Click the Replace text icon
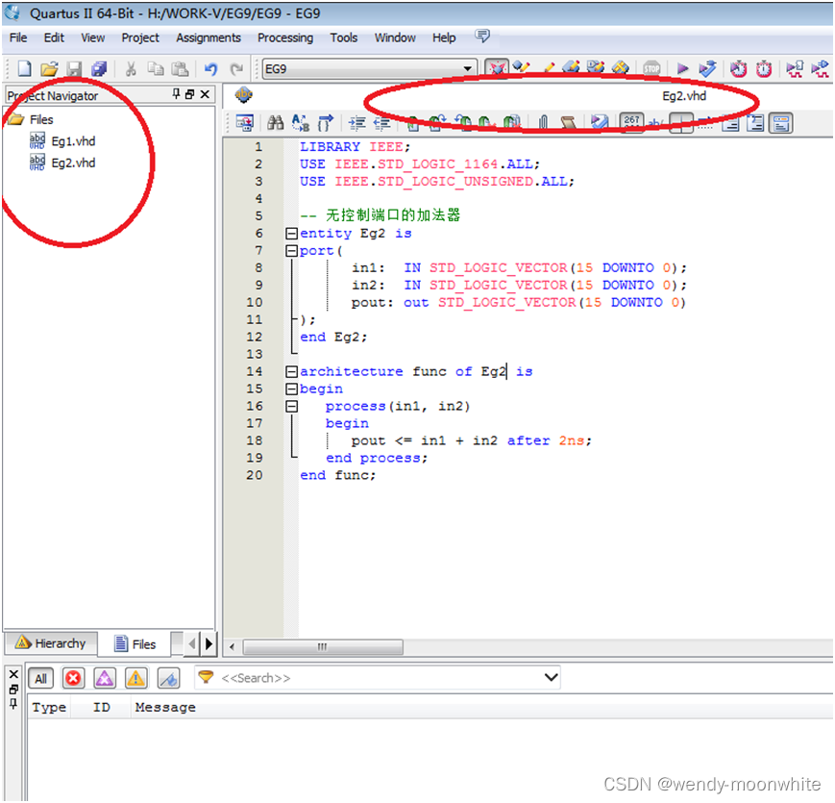 [x=301, y=123]
